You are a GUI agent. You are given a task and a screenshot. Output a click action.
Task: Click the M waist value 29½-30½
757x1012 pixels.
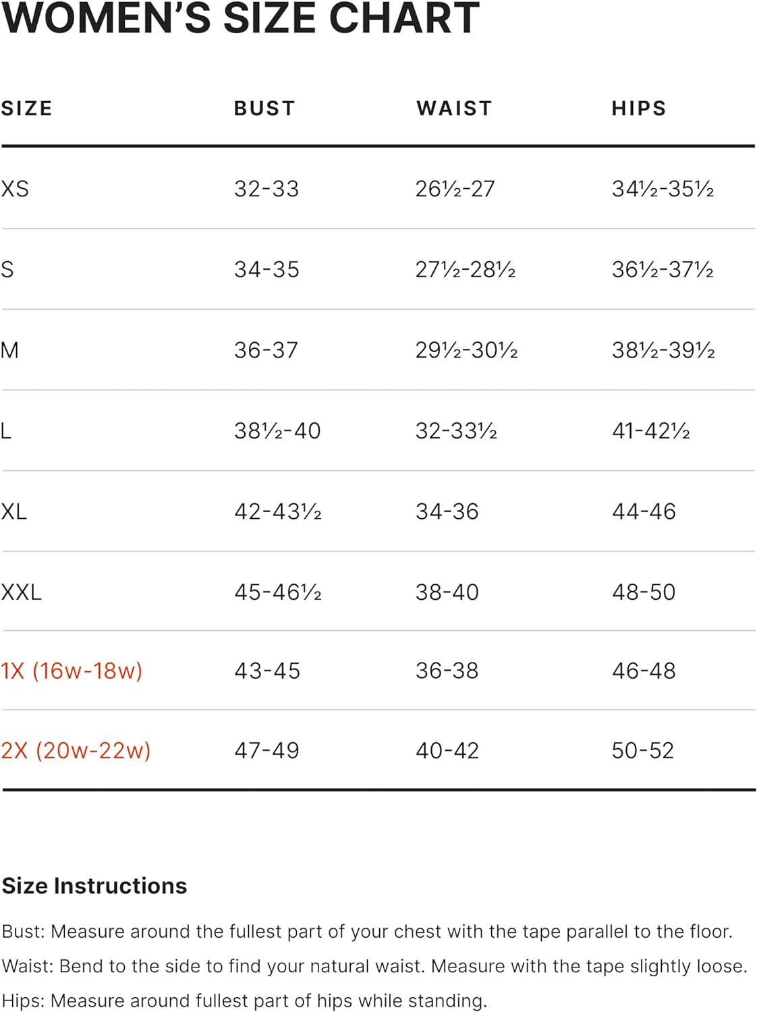(466, 350)
